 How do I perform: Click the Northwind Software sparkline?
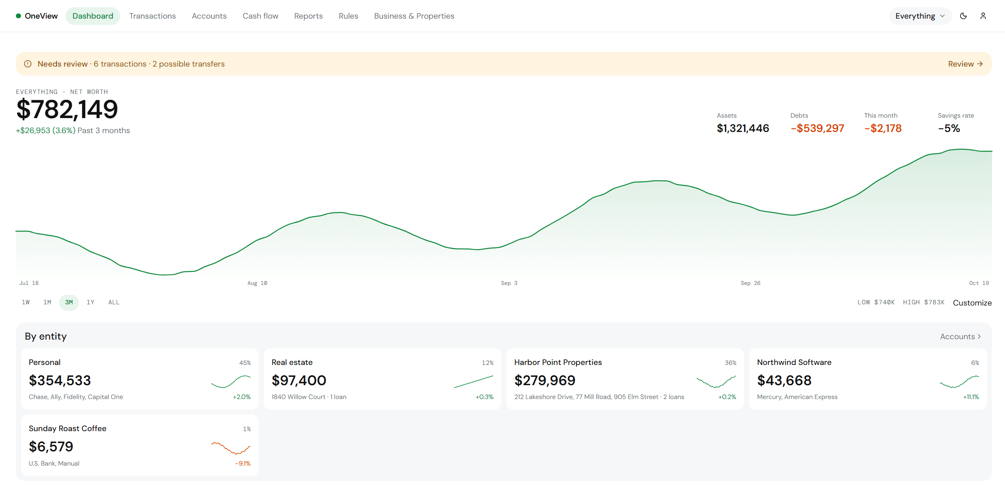click(x=959, y=382)
